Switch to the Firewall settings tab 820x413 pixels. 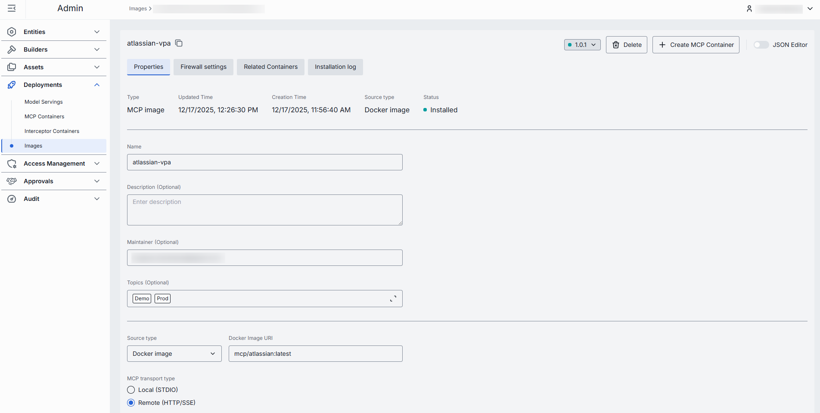click(203, 67)
